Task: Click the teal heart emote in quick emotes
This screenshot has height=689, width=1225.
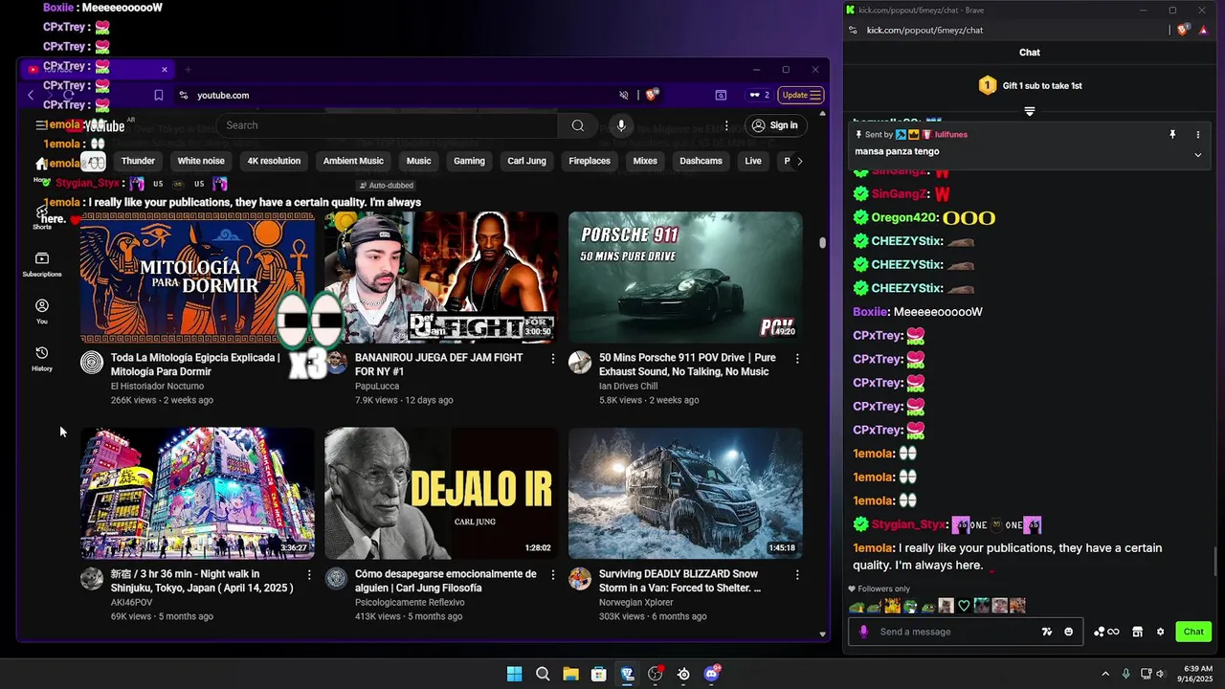Action: (x=964, y=606)
